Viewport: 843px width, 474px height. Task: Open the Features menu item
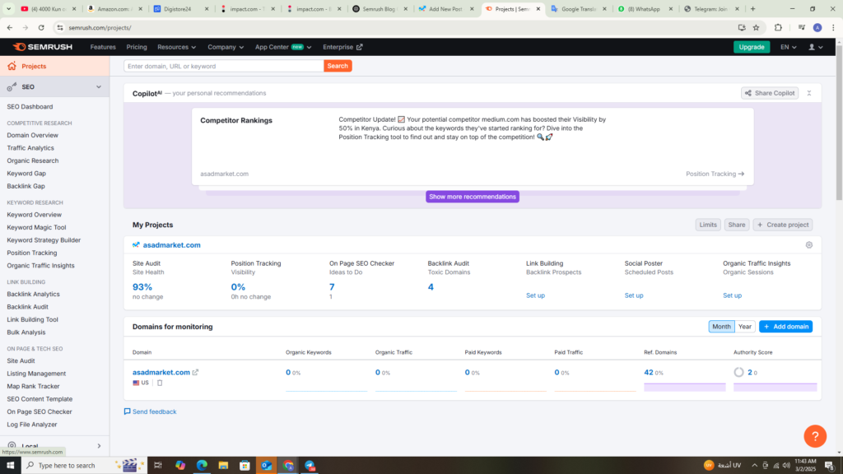103,47
